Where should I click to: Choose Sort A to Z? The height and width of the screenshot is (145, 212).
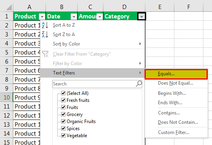click(x=92, y=25)
